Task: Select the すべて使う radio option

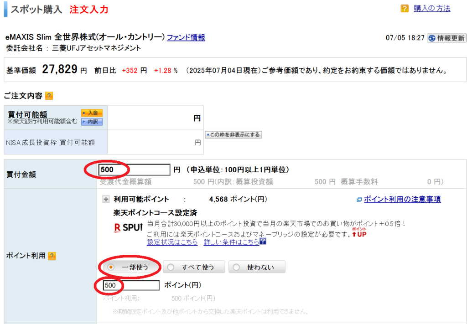Action: [194, 267]
